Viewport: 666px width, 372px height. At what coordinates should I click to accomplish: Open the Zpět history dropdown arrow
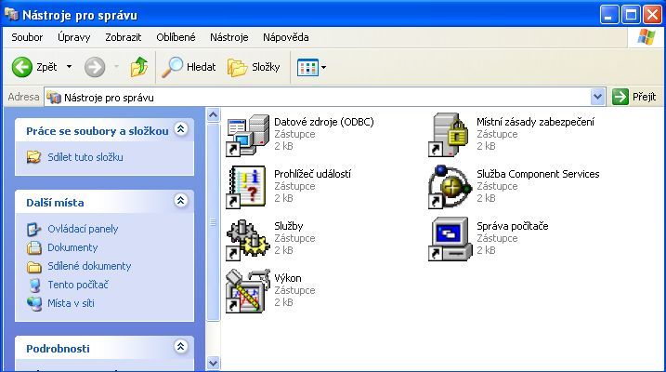click(x=70, y=67)
